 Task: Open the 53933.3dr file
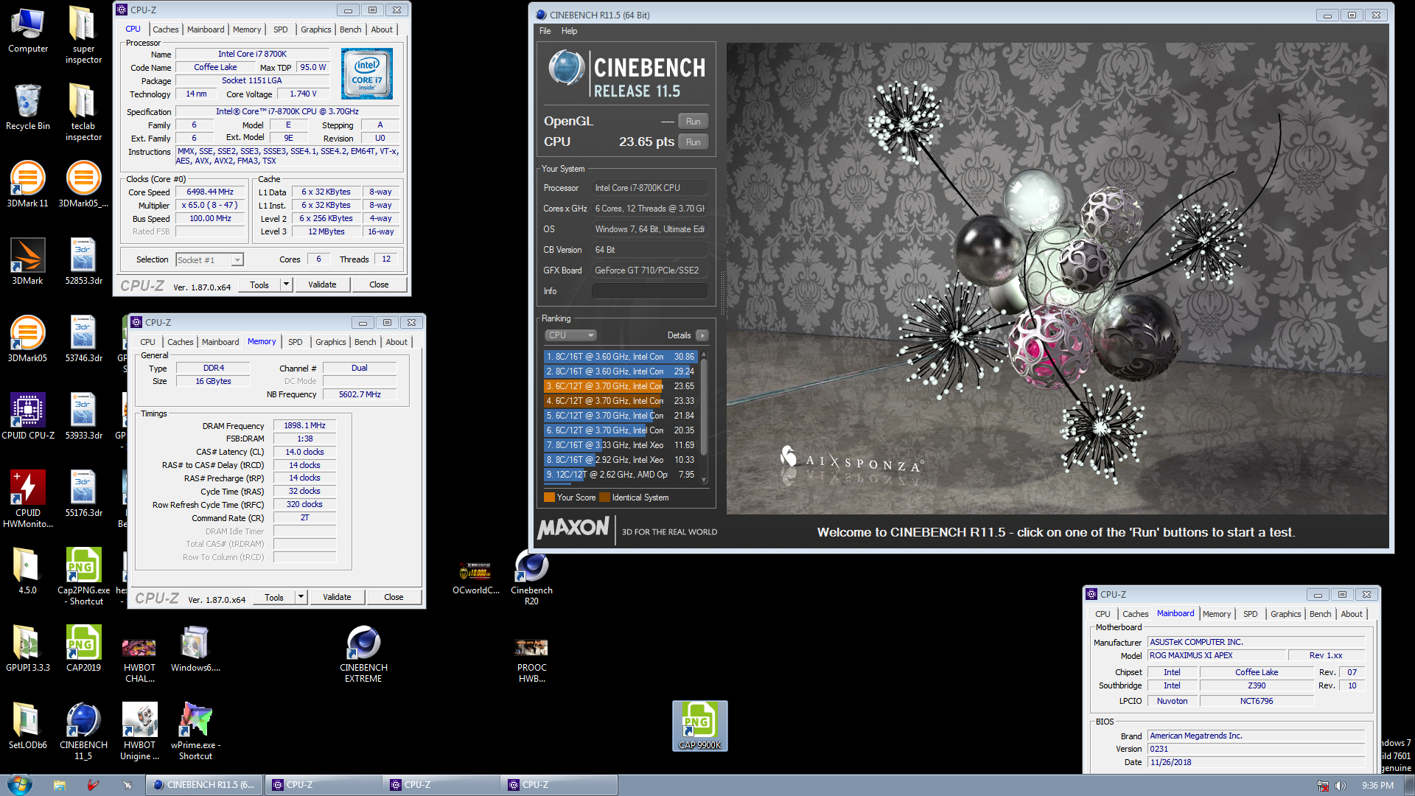tap(83, 417)
